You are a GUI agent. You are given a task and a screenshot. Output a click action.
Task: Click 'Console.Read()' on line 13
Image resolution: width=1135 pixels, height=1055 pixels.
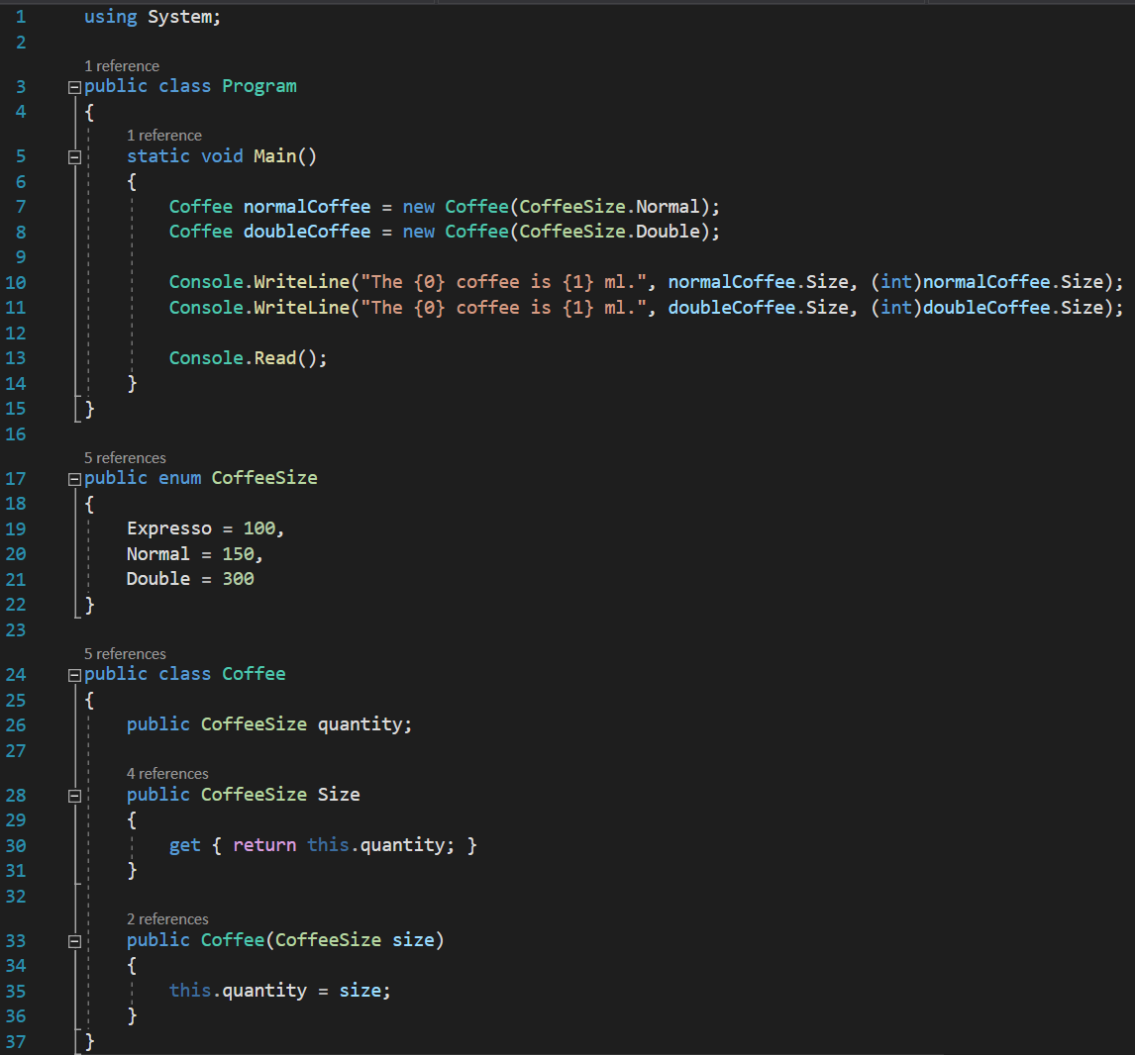(244, 358)
